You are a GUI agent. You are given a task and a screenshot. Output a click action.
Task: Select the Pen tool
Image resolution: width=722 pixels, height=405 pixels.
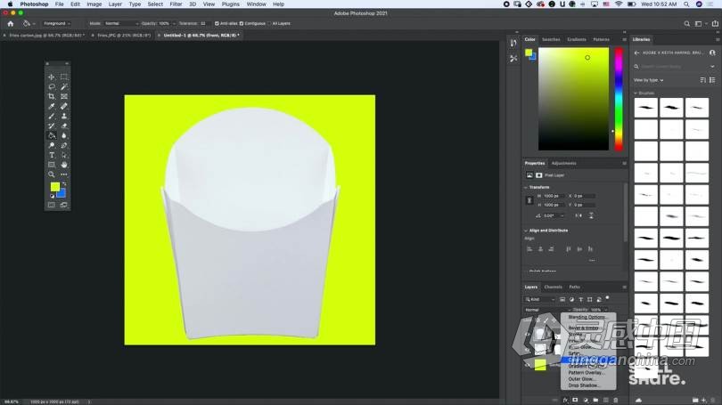(64, 145)
